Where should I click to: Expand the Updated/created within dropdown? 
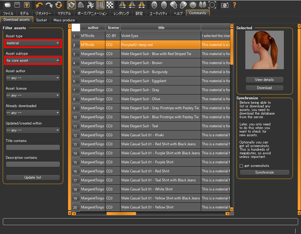pyautogui.click(x=33, y=130)
